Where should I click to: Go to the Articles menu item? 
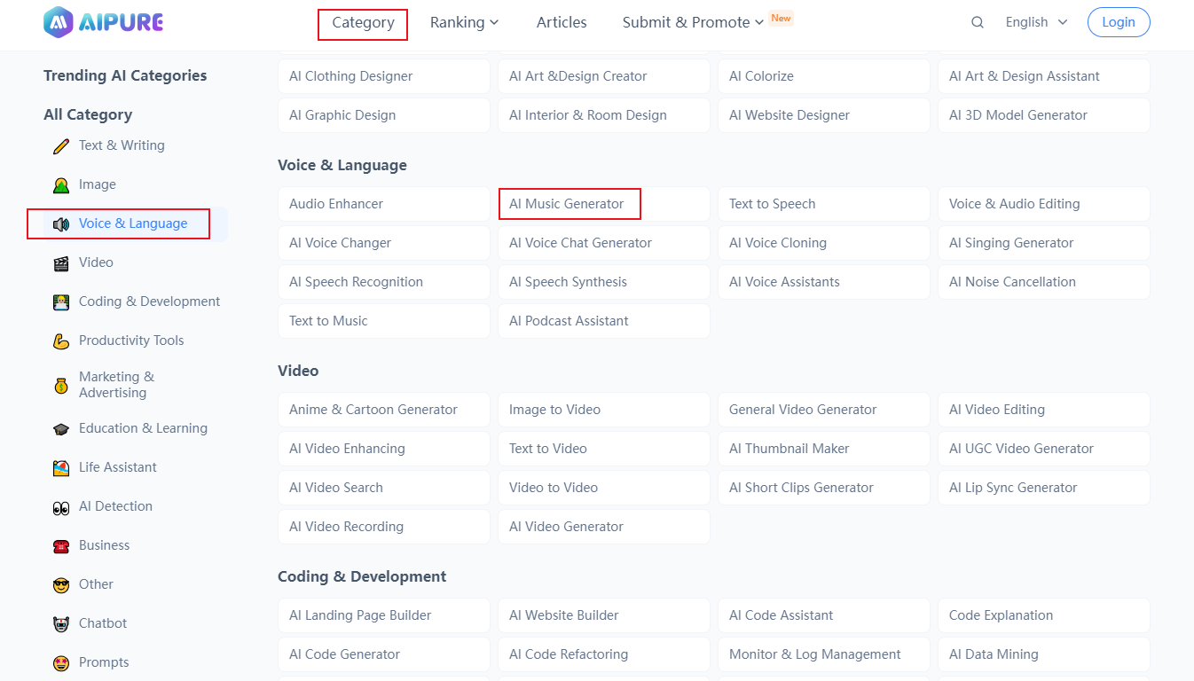[x=562, y=22]
